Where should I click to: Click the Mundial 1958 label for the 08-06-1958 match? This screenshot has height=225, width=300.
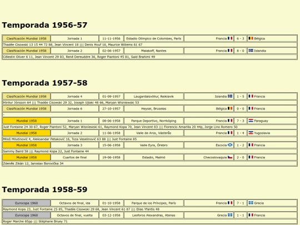(27, 121)
